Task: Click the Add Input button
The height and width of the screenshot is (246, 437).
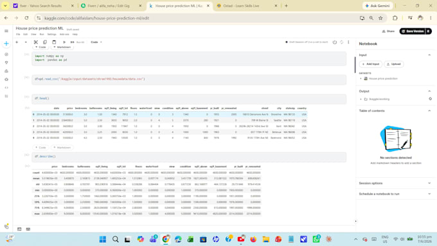Action: click(x=371, y=64)
